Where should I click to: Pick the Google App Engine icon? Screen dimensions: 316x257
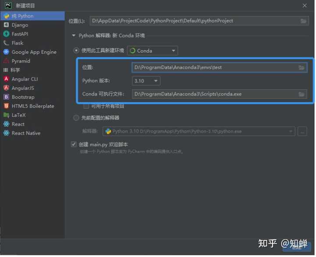coord(6,52)
